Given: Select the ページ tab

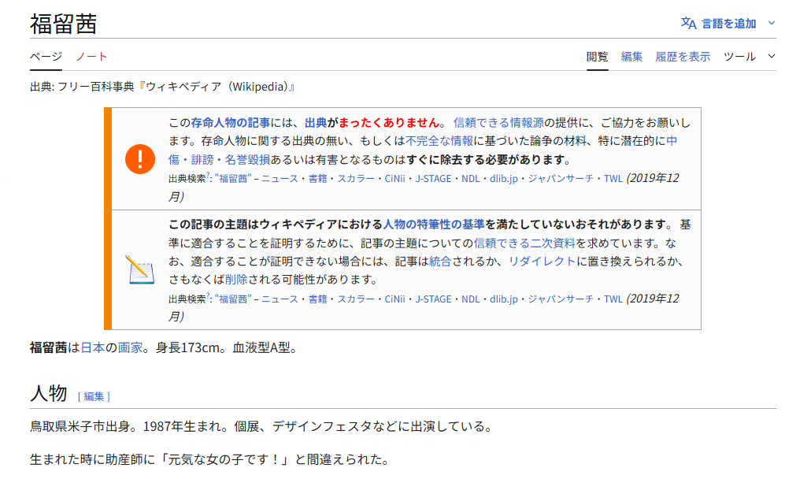Looking at the screenshot, I should (46, 57).
